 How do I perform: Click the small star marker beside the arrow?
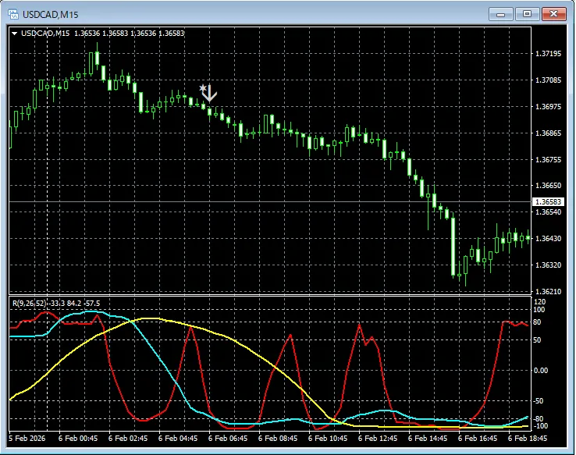[202, 88]
